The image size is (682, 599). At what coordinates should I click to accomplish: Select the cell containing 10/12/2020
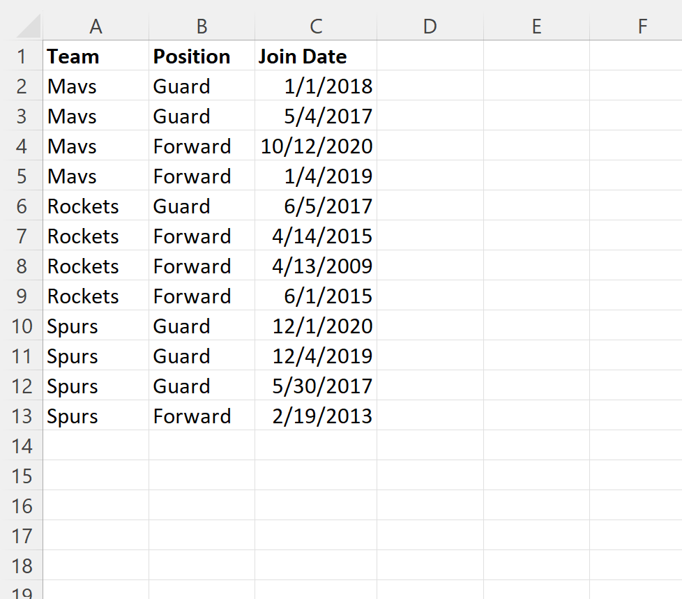tap(316, 146)
